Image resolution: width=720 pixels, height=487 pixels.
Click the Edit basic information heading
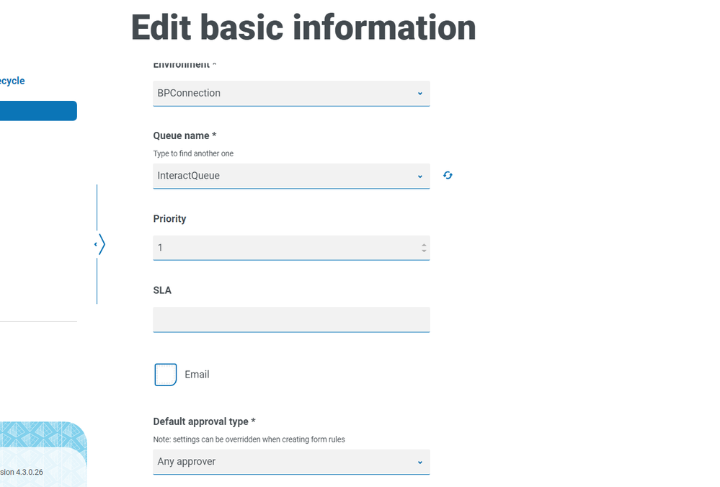(x=303, y=27)
